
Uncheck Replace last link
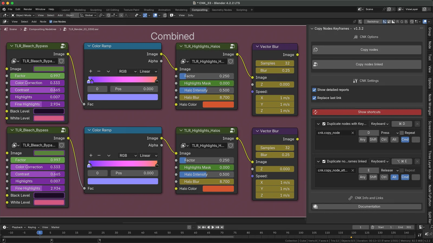pyautogui.click(x=314, y=98)
